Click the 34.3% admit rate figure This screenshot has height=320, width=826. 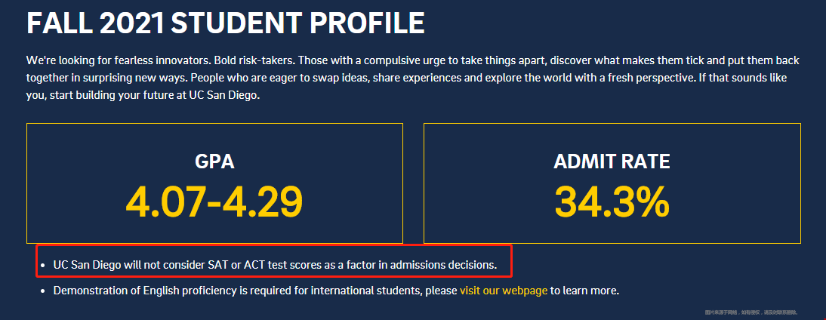[612, 201]
